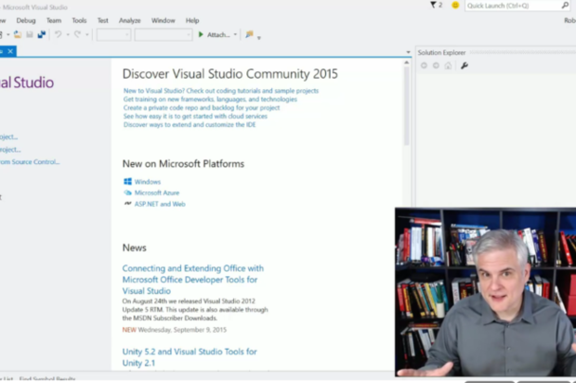Open the Debug menu
The image size is (576, 383).
click(26, 20)
